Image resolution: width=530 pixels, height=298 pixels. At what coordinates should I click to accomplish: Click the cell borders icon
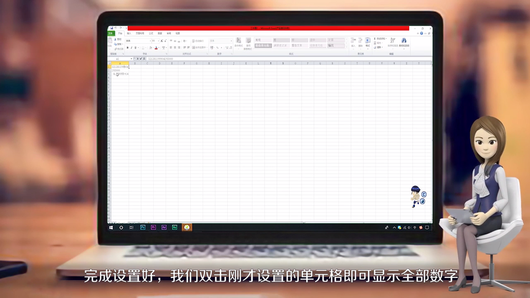(x=143, y=48)
